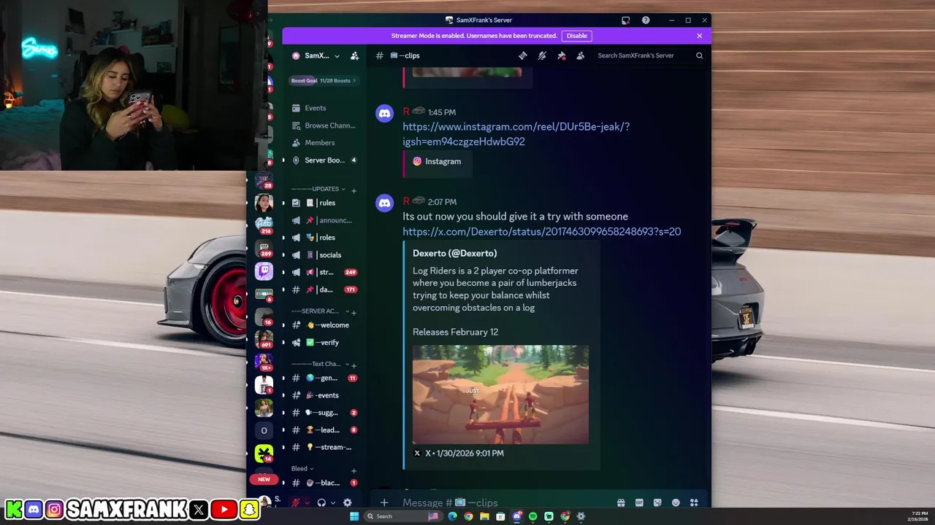The height and width of the screenshot is (525, 935).
Task: Disable Streamer Mode button in banner
Action: [576, 36]
